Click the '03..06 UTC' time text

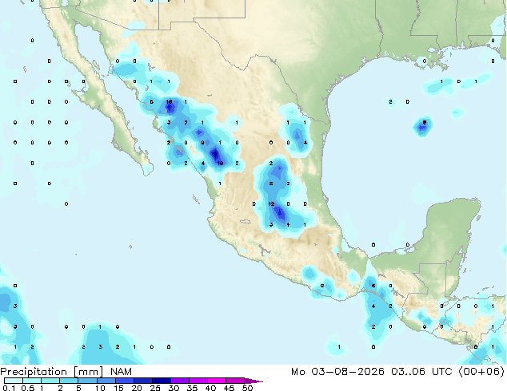[x=421, y=372]
